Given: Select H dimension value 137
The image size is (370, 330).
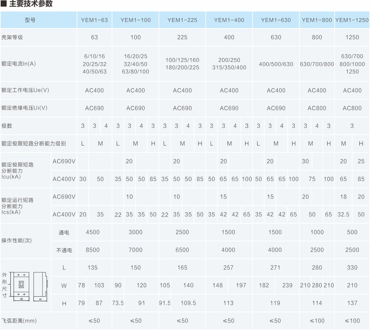Looking at the screenshot, I should [x=352, y=303].
